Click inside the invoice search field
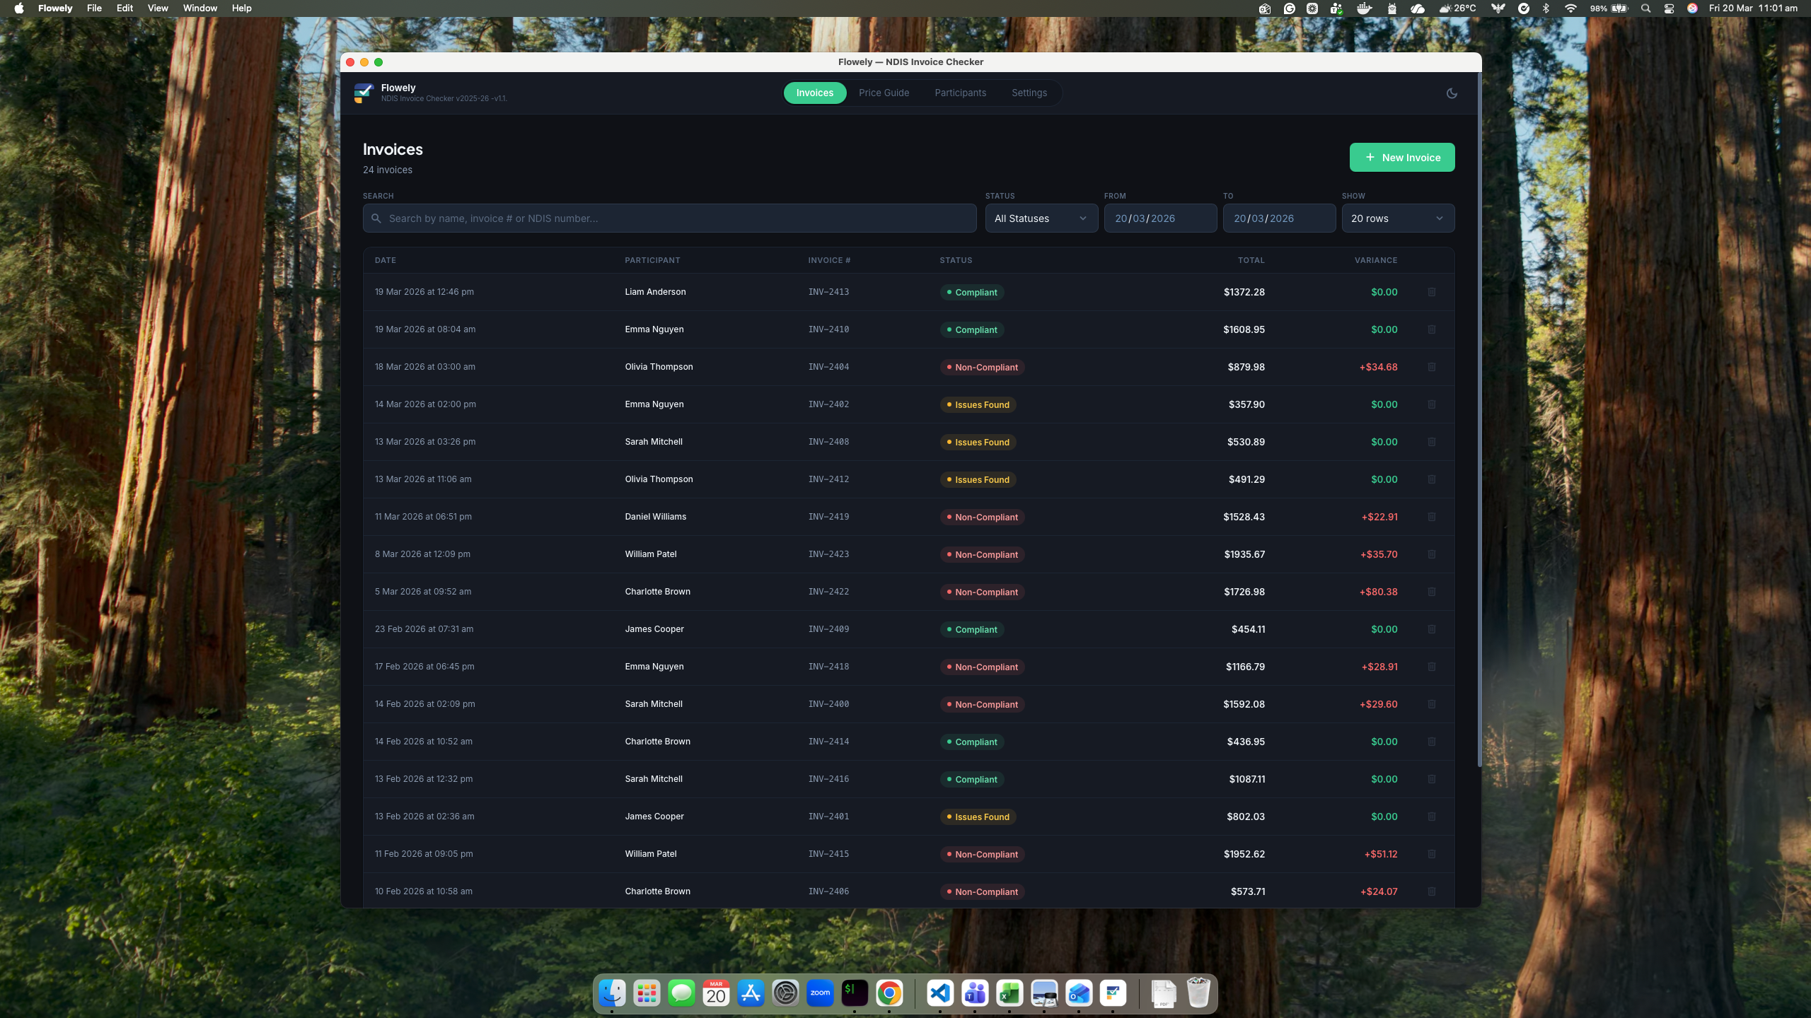Viewport: 1811px width, 1018px height. (669, 218)
